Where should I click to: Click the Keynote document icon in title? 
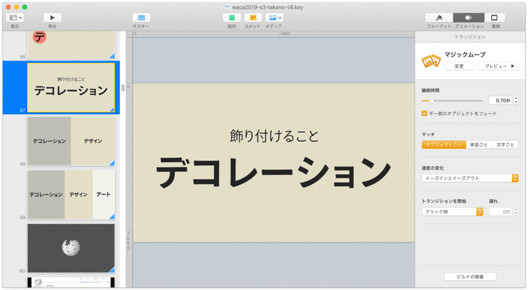click(x=227, y=7)
